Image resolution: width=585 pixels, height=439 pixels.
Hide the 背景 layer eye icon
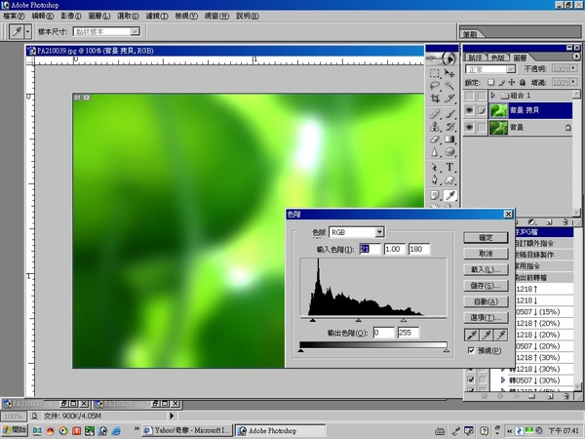click(x=469, y=127)
